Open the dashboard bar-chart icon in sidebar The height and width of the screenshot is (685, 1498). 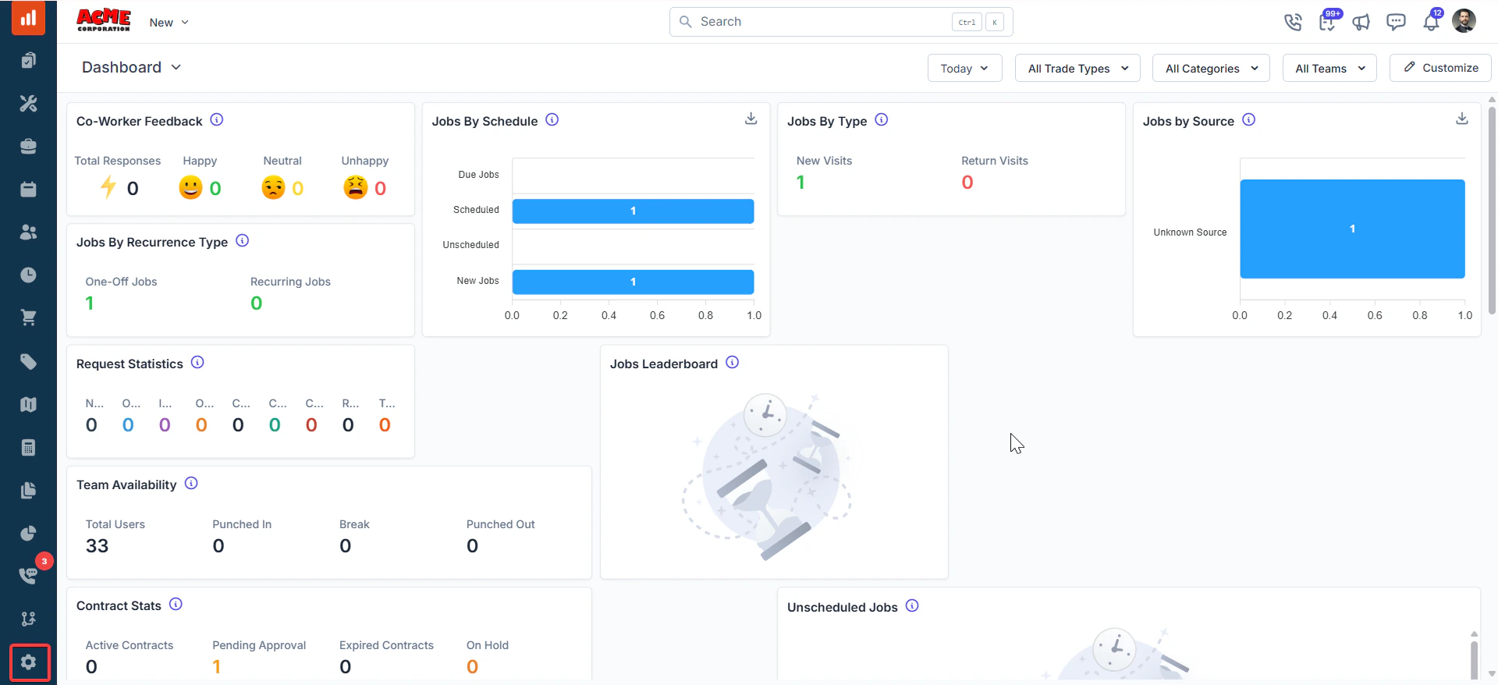click(x=28, y=18)
